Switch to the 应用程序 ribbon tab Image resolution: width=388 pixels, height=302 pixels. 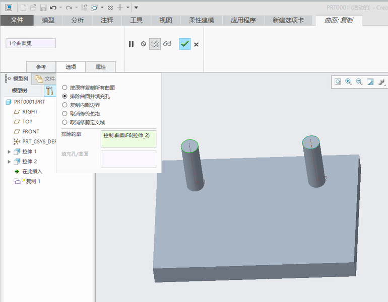pos(243,20)
